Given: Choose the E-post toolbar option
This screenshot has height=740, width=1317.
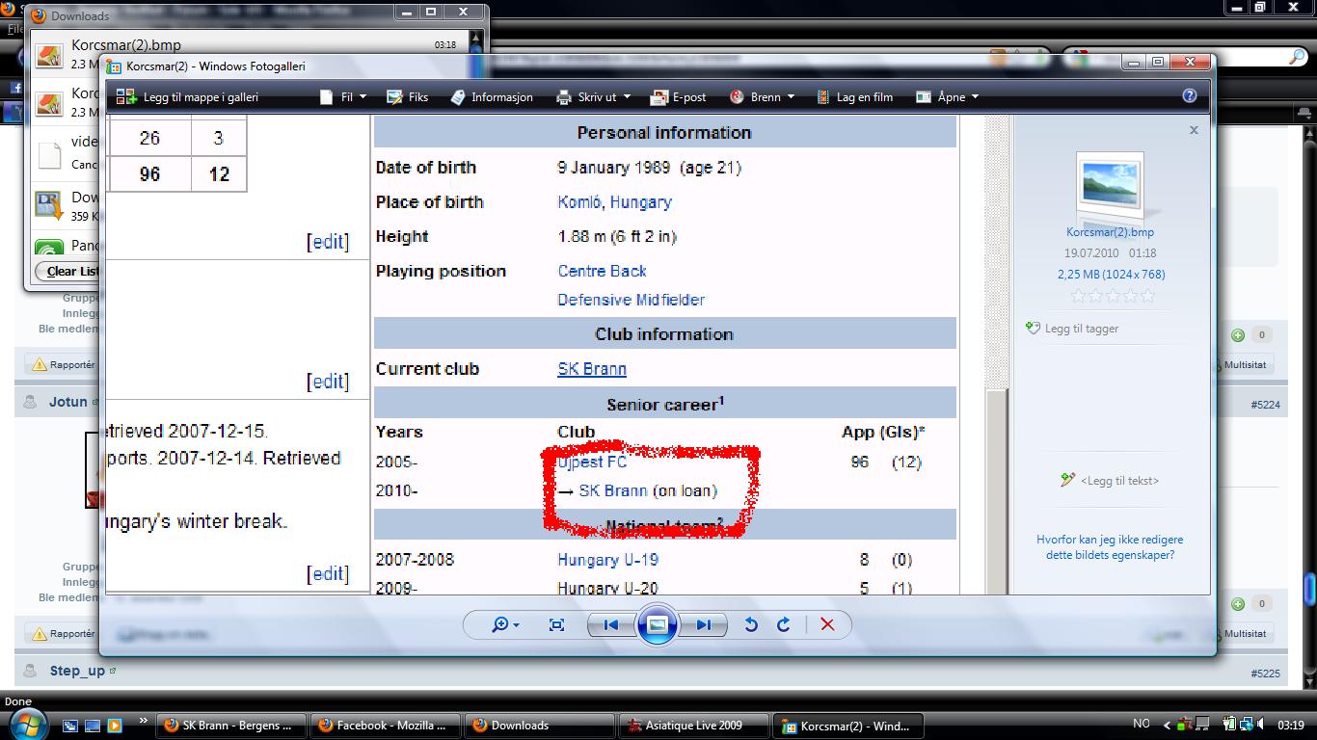Looking at the screenshot, I should [x=679, y=96].
